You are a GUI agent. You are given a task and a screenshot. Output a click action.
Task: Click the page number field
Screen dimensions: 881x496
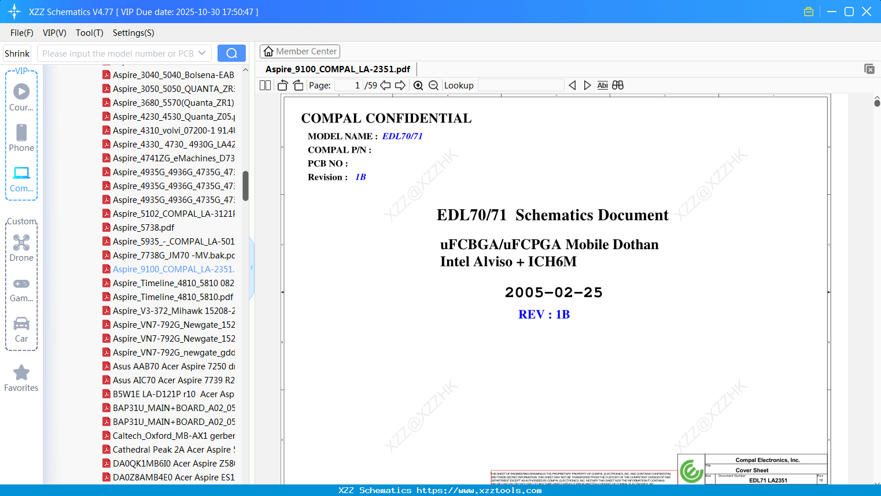[348, 86]
